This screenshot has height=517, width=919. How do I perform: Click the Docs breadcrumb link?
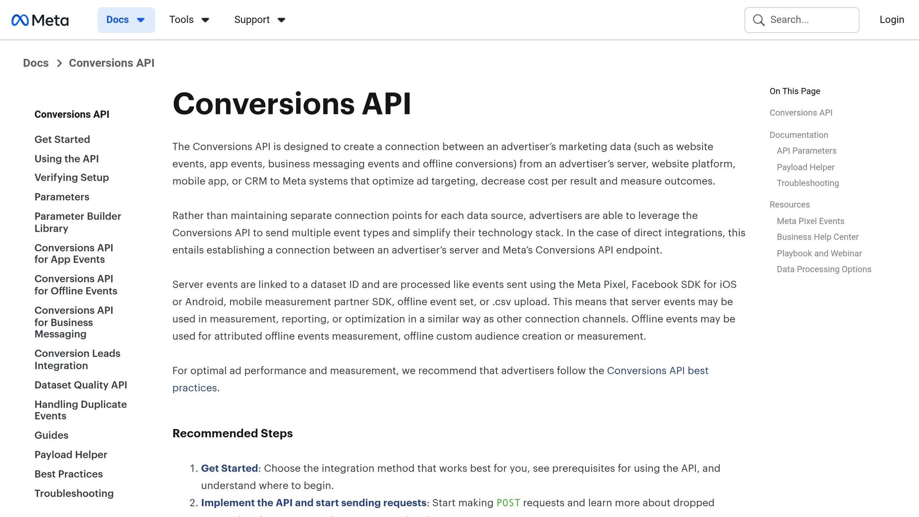point(36,63)
